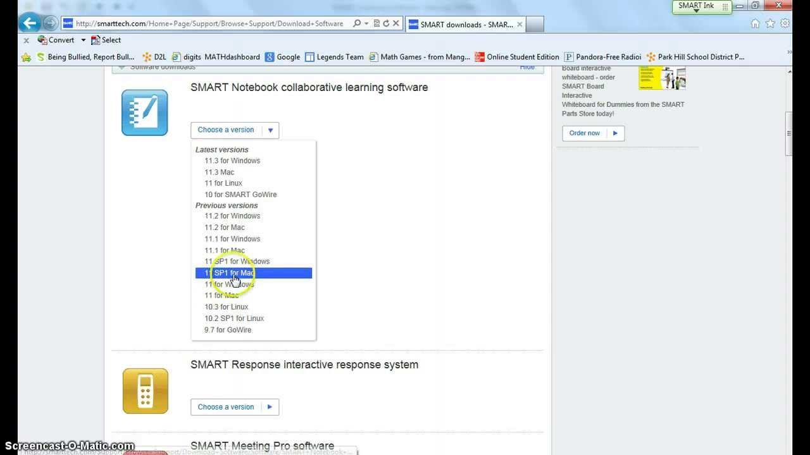Open SMART Response Choose a version dropdown
The image size is (810, 455).
pos(235,407)
